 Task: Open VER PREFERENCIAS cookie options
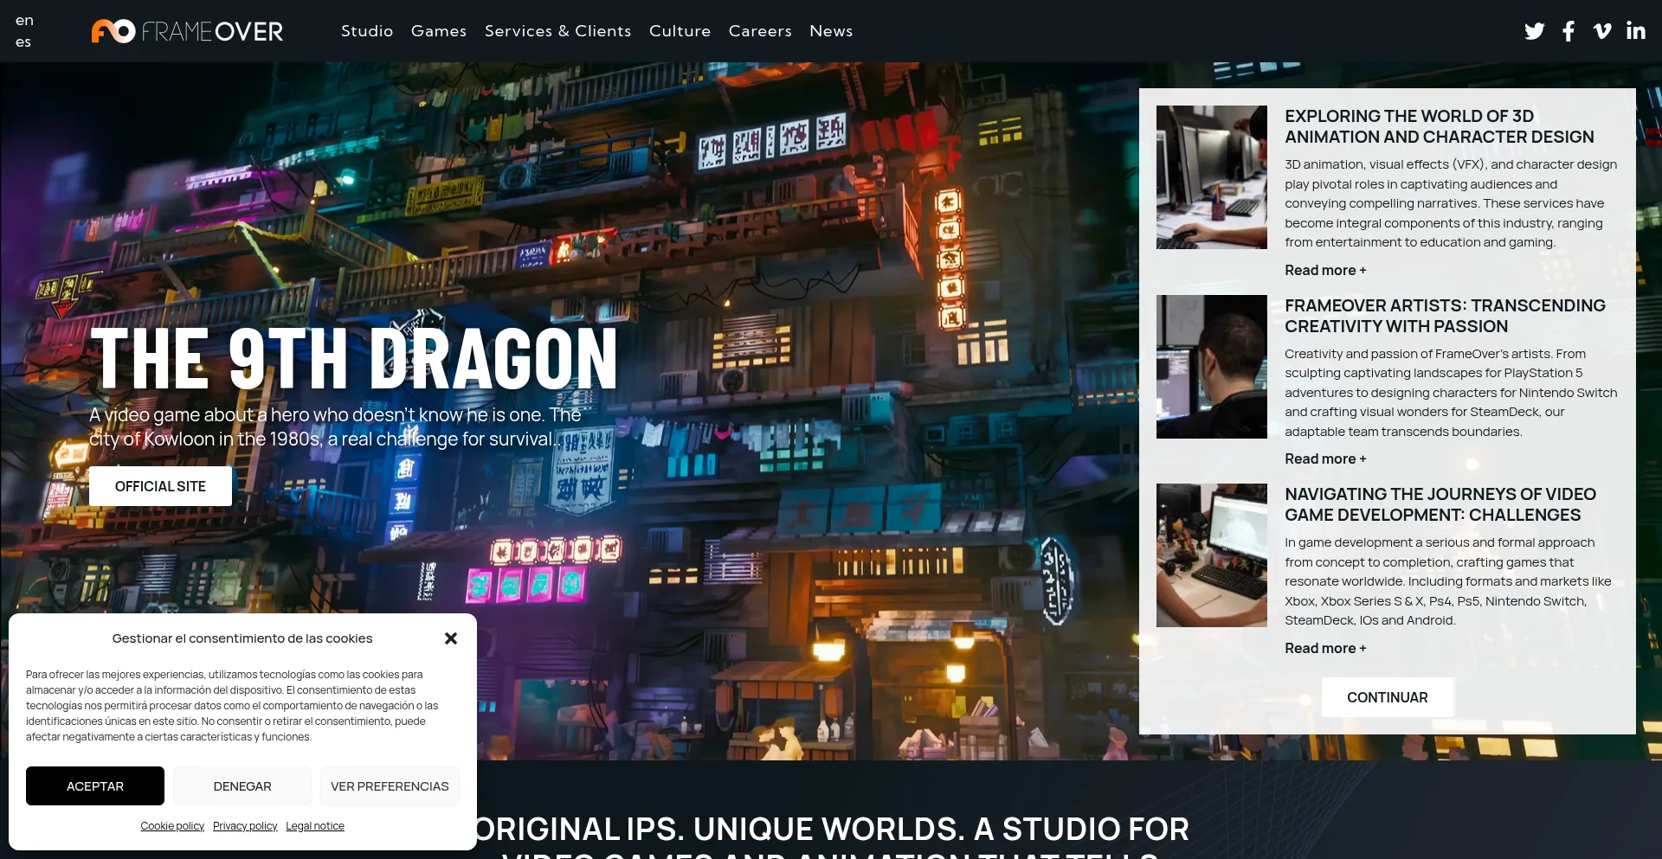390,785
